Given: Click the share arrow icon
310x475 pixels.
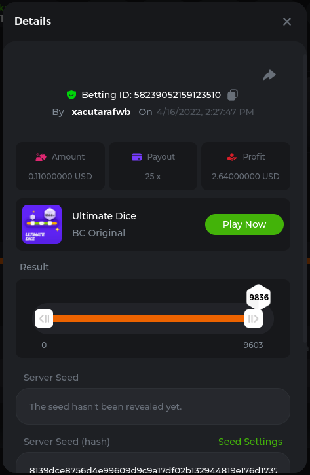Looking at the screenshot, I should pyautogui.click(x=269, y=75).
